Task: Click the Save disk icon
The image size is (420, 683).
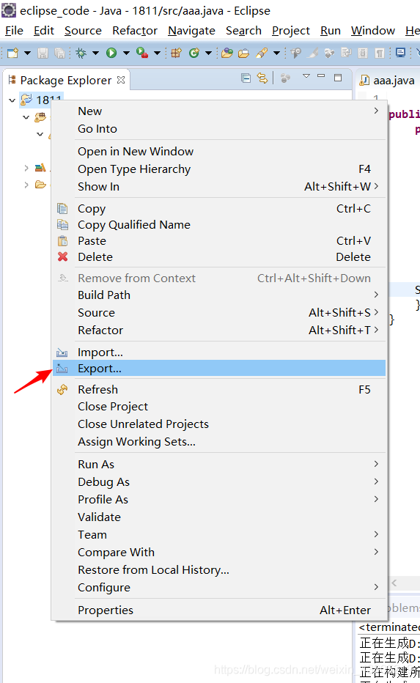Action: pyautogui.click(x=43, y=53)
